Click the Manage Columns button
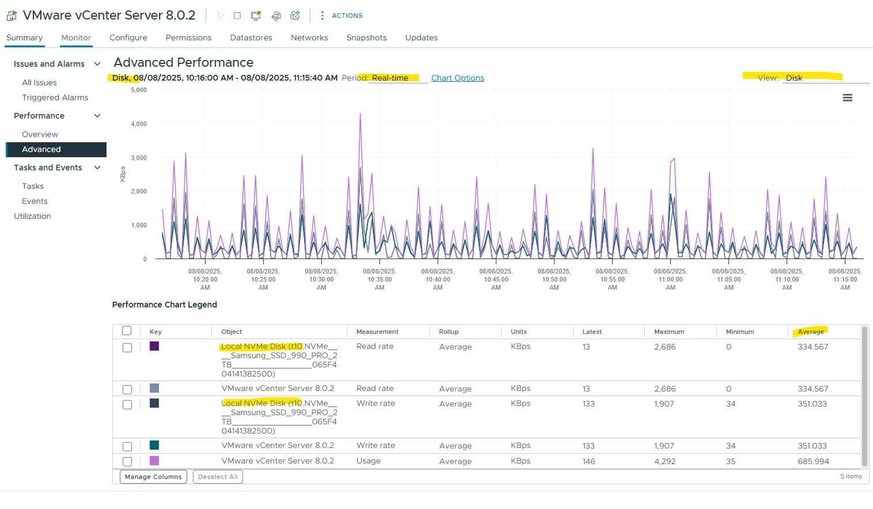The width and height of the screenshot is (873, 509). (153, 477)
